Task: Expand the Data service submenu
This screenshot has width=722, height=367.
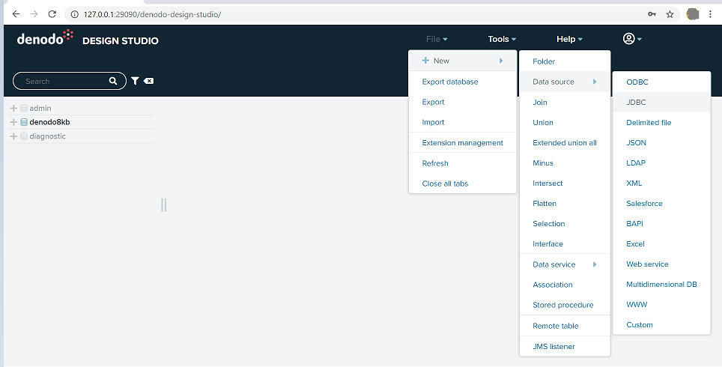Action: coord(565,264)
